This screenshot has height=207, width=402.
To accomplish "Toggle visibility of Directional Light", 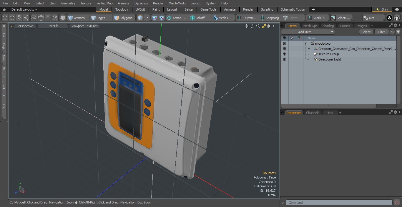I will point(284,59).
